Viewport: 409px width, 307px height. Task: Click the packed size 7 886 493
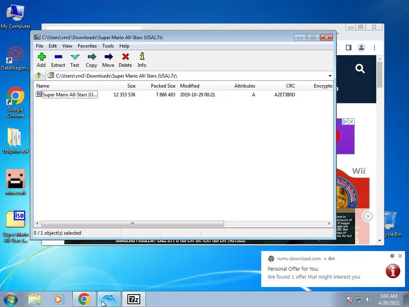pyautogui.click(x=166, y=95)
